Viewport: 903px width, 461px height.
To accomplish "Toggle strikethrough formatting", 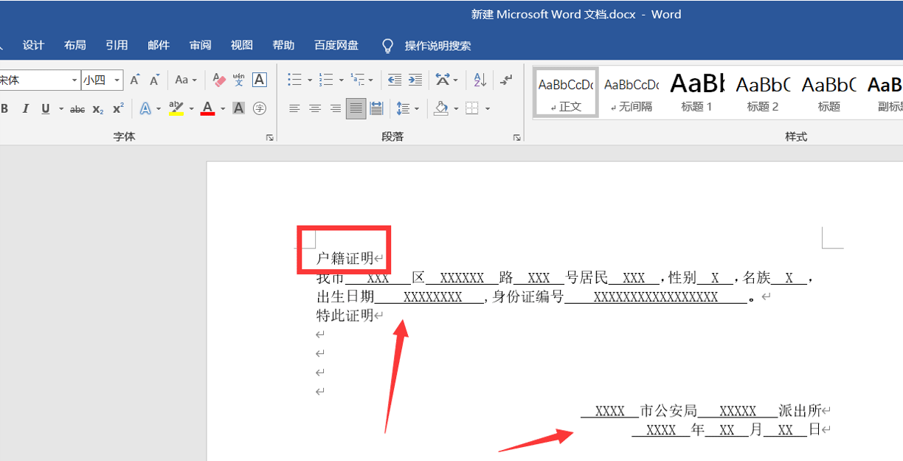I will [x=77, y=109].
